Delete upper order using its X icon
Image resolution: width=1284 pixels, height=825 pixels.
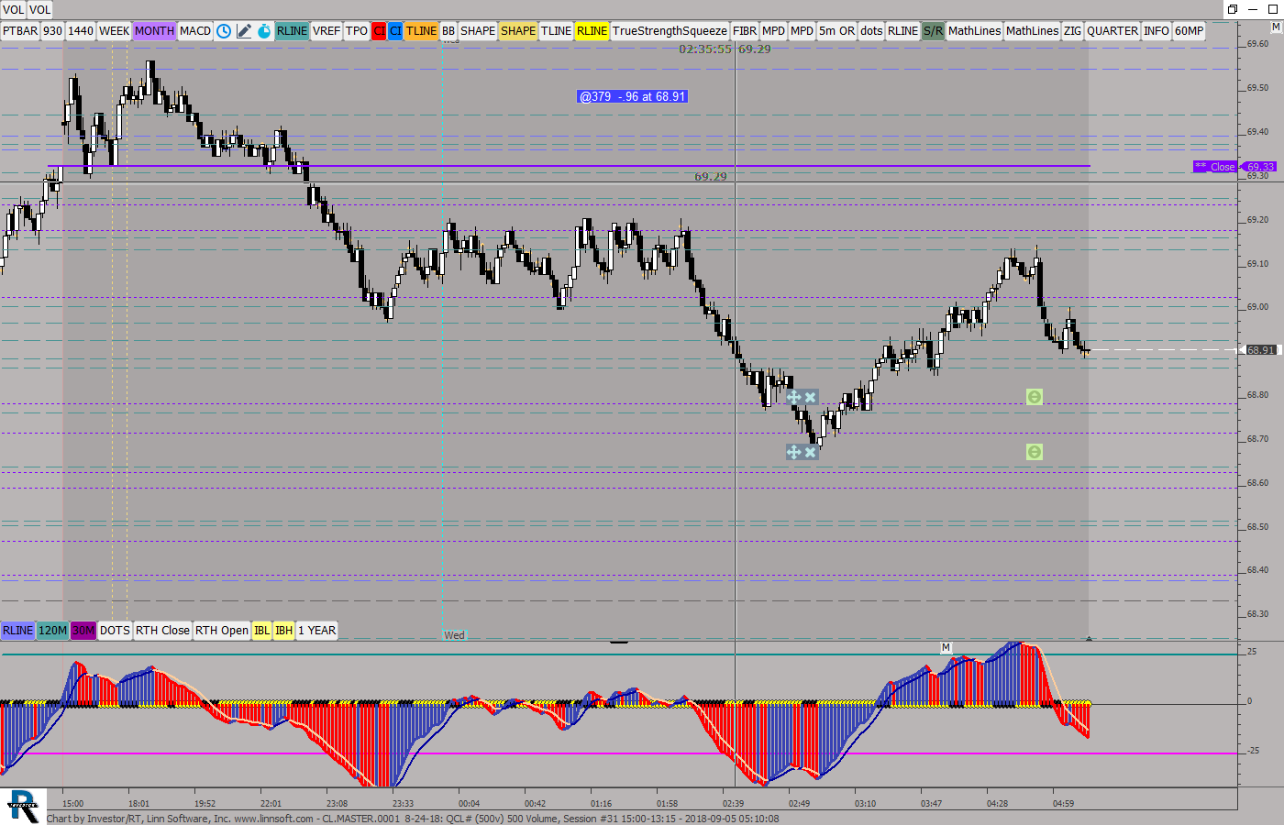(x=811, y=397)
